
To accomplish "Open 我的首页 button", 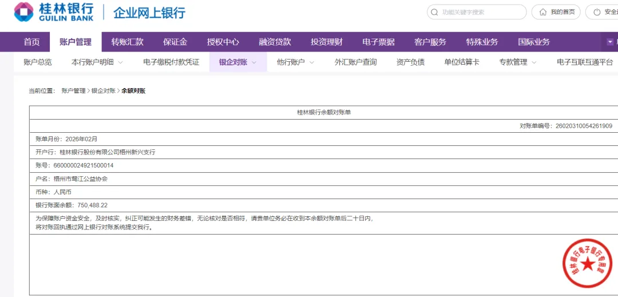I will (x=556, y=12).
